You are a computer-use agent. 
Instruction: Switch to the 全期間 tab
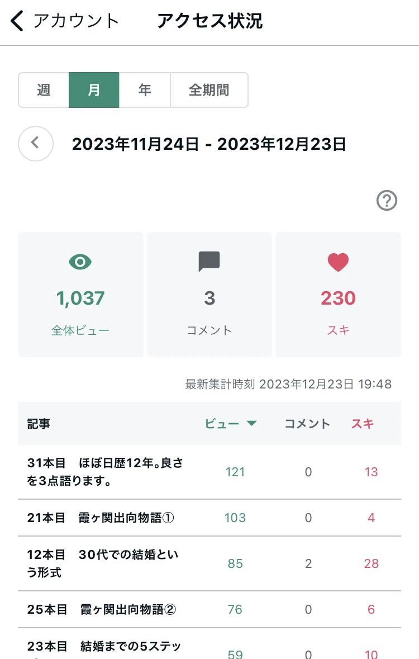209,90
